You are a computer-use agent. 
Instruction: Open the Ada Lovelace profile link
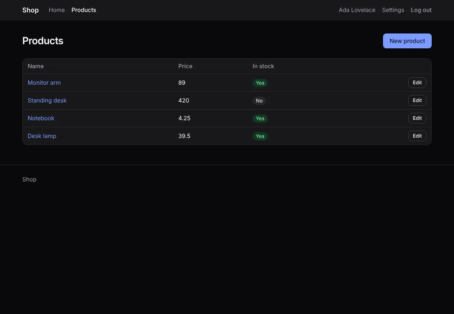click(357, 10)
